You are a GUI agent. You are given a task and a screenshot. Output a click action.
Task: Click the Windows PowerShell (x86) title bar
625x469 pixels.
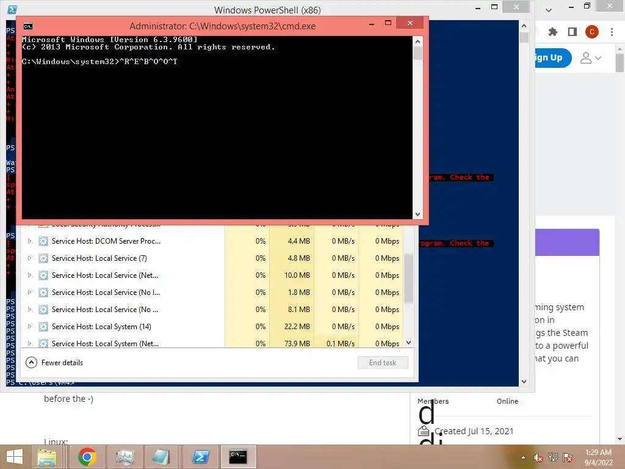pyautogui.click(x=267, y=10)
